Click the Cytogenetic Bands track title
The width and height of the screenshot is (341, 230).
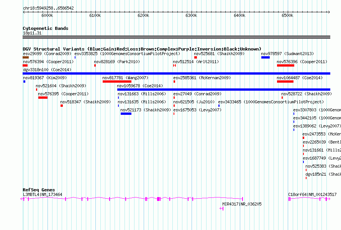coord(46,28)
